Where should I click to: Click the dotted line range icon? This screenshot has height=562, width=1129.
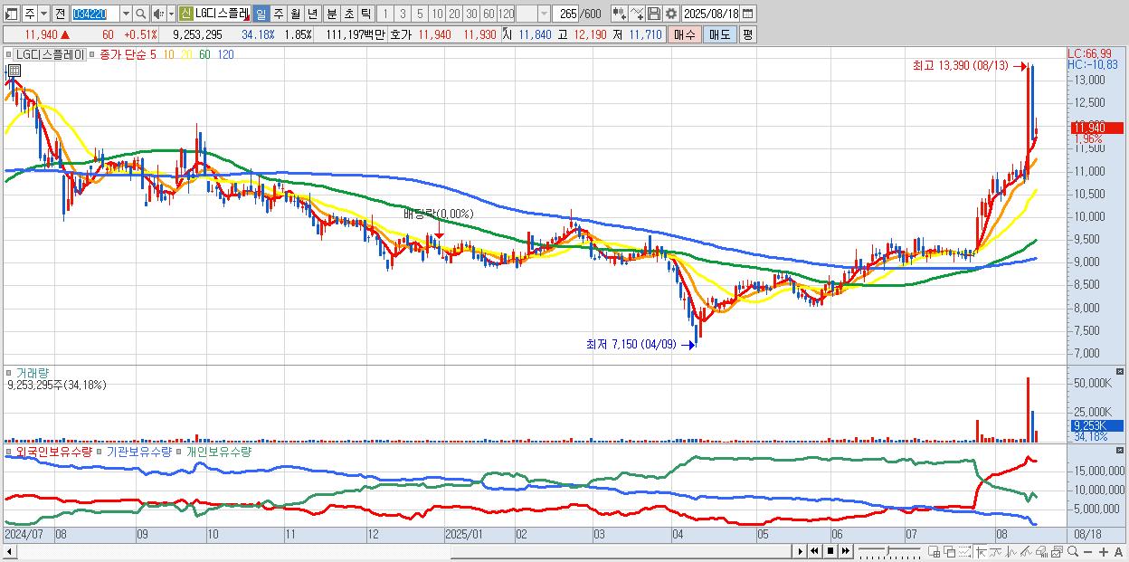click(964, 551)
